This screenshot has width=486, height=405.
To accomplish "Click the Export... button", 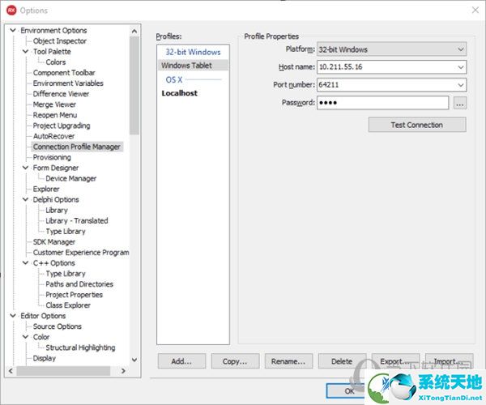I will click(395, 361).
